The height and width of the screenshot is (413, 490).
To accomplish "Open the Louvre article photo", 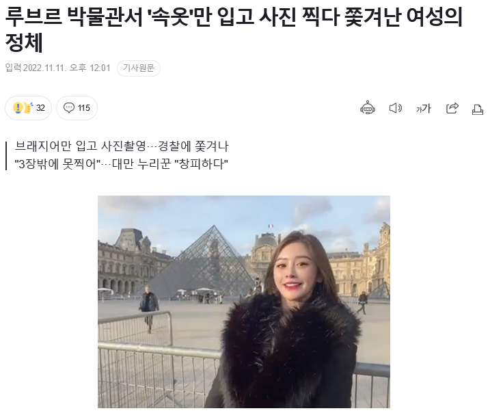I will pos(244,302).
